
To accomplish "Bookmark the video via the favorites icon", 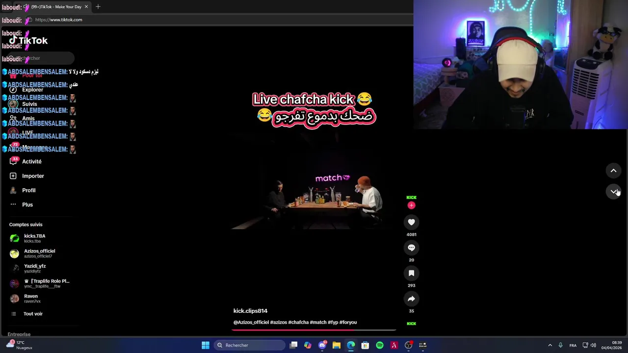I will click(411, 273).
